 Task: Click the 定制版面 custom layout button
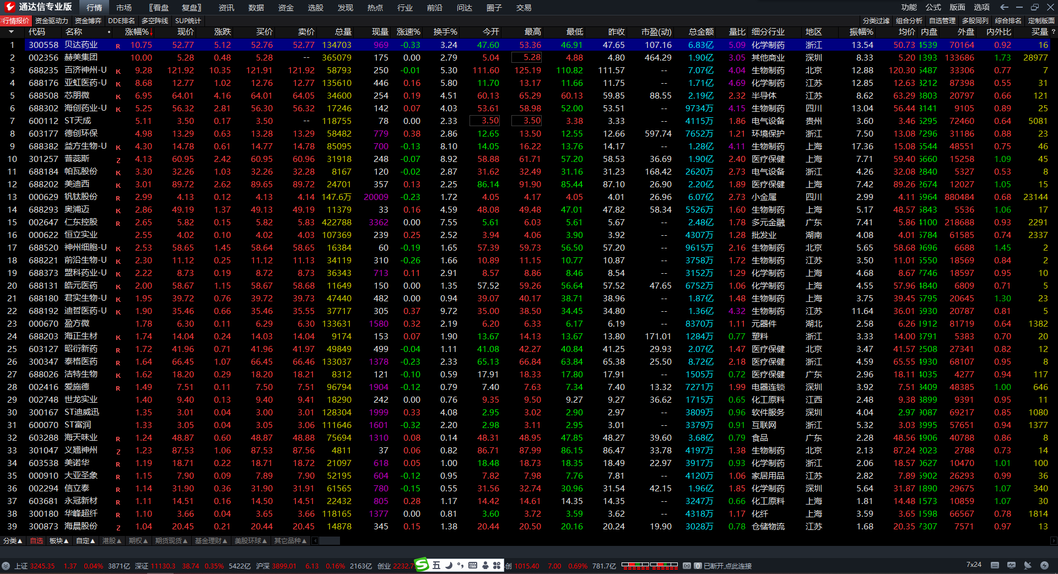click(x=1041, y=21)
